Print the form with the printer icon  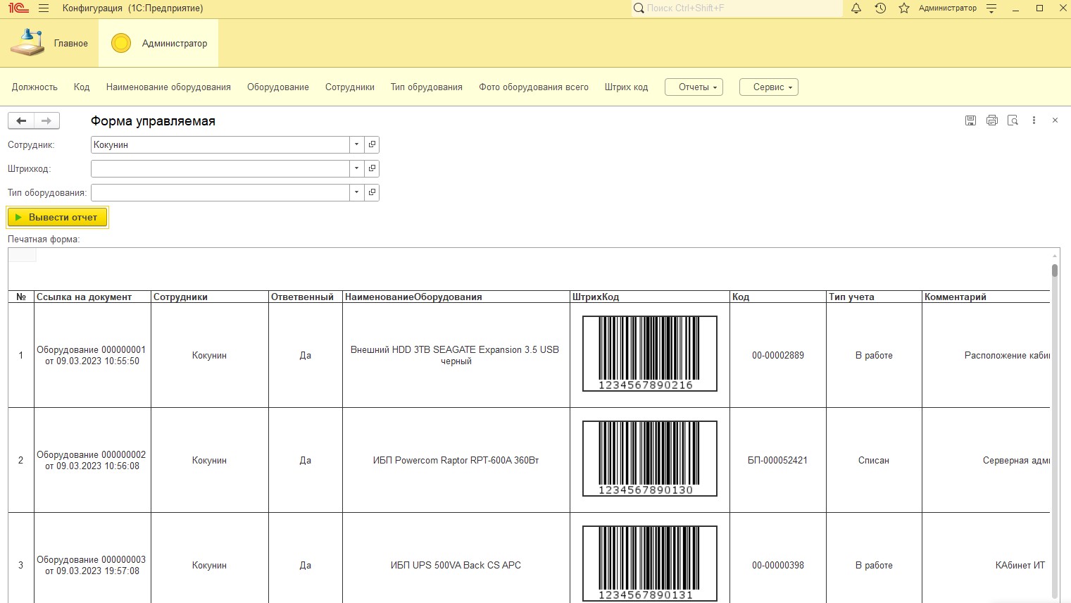[x=992, y=120]
